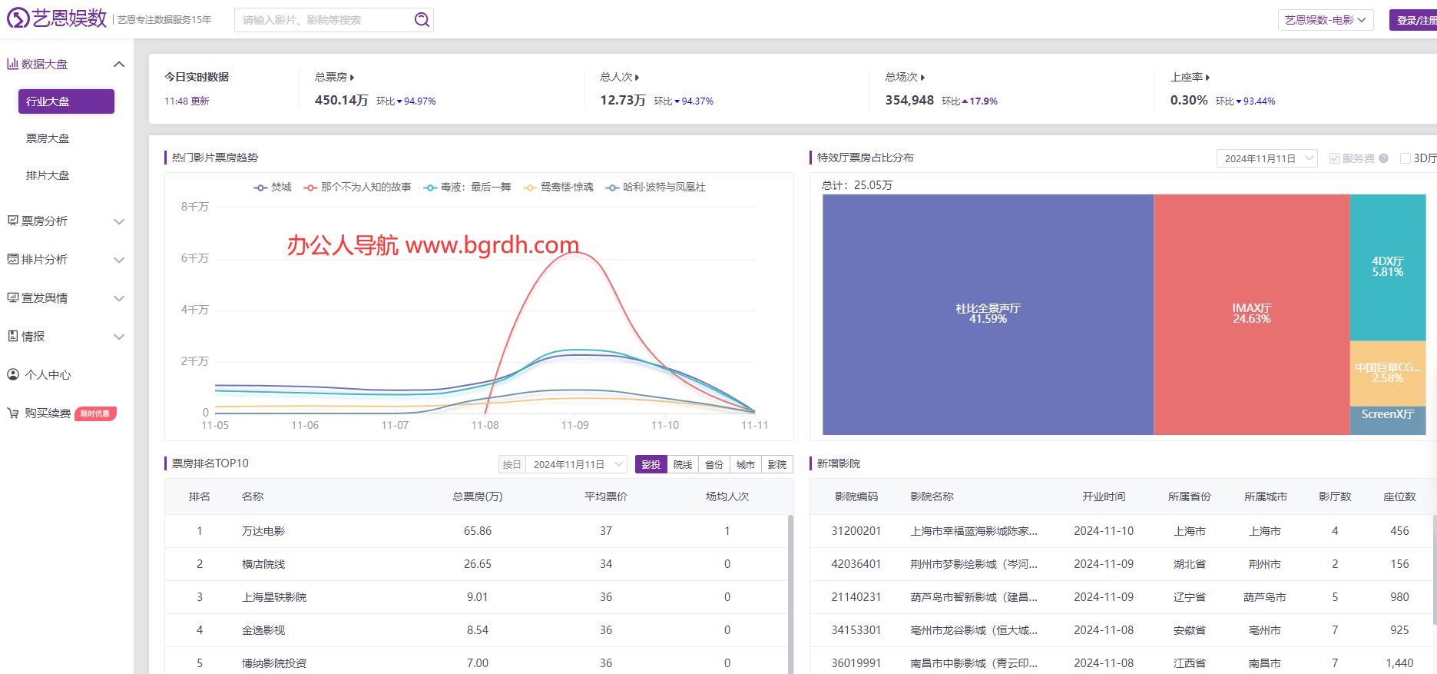
Task: Open 个人中心 via its user icon
Action: point(12,374)
